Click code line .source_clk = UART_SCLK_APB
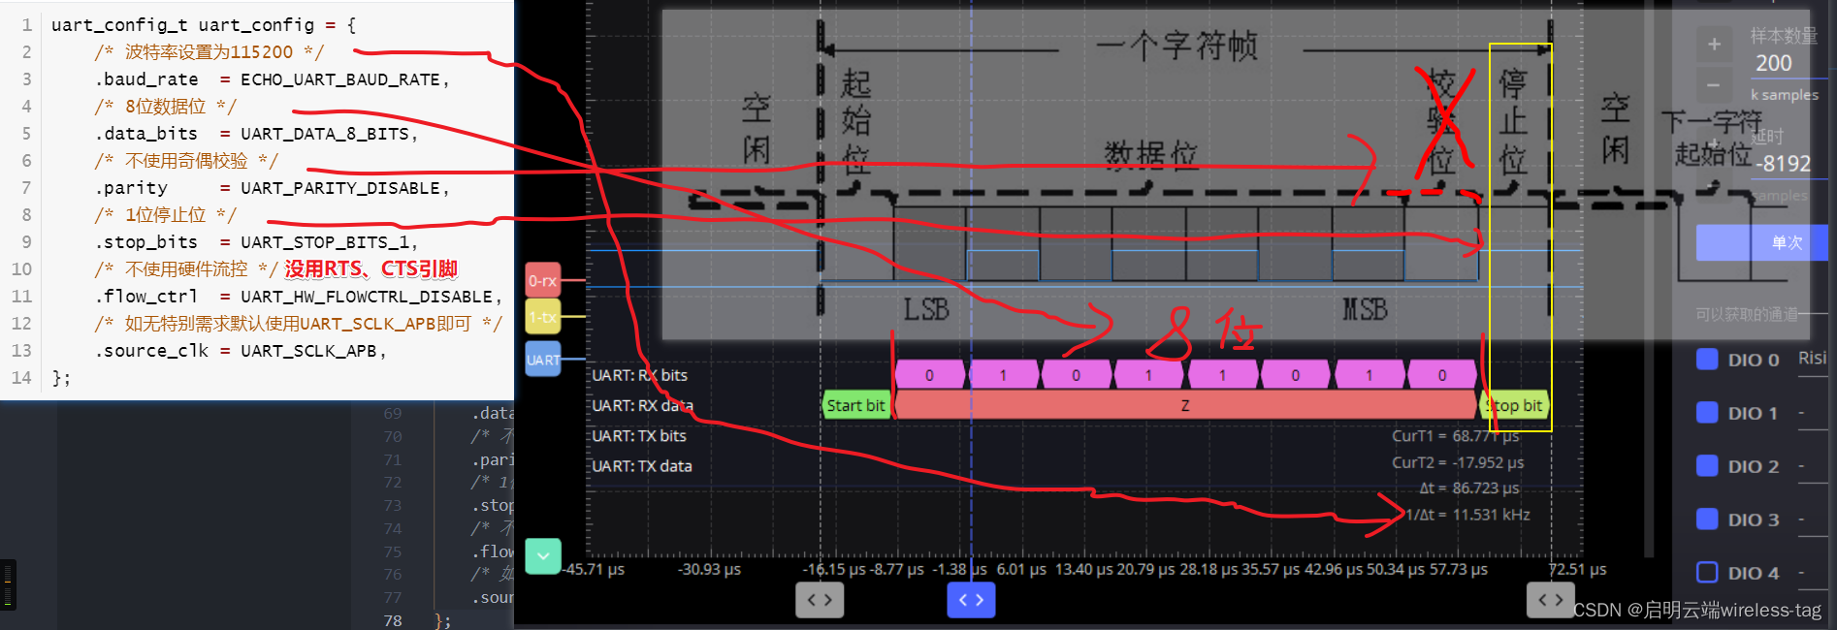Image resolution: width=1837 pixels, height=630 pixels. [242, 351]
